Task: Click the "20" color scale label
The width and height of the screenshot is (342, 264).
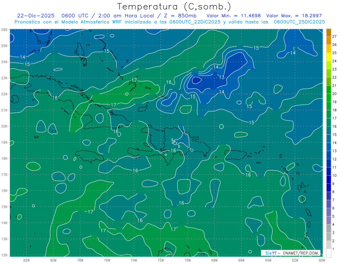Action: tap(335, 93)
